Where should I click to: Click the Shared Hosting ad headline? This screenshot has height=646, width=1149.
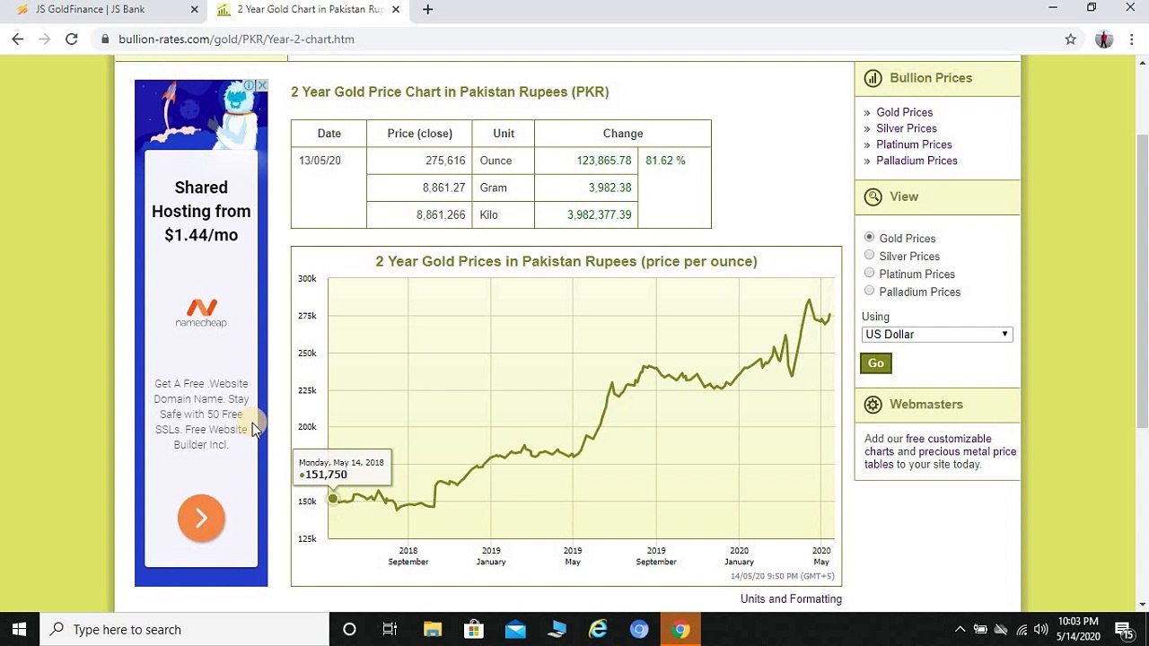coord(201,211)
